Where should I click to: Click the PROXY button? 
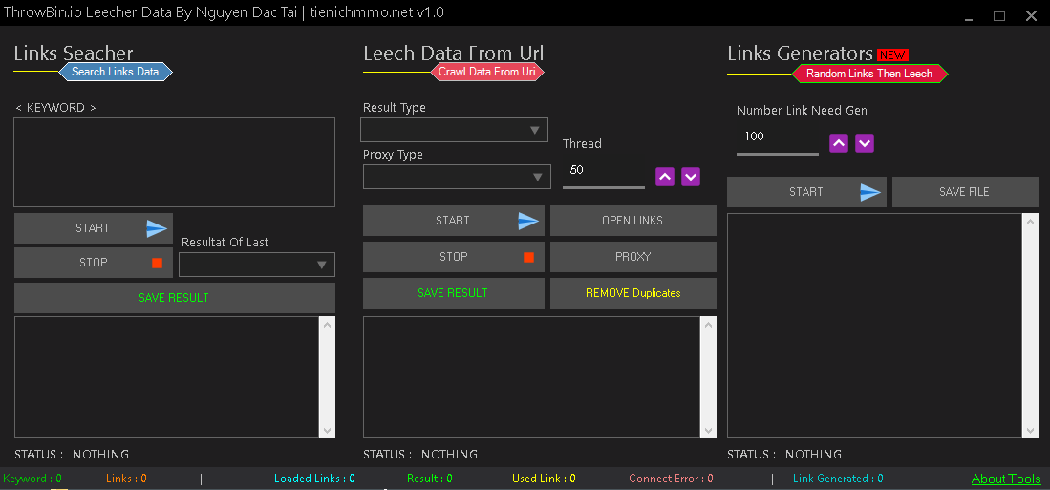(x=632, y=257)
